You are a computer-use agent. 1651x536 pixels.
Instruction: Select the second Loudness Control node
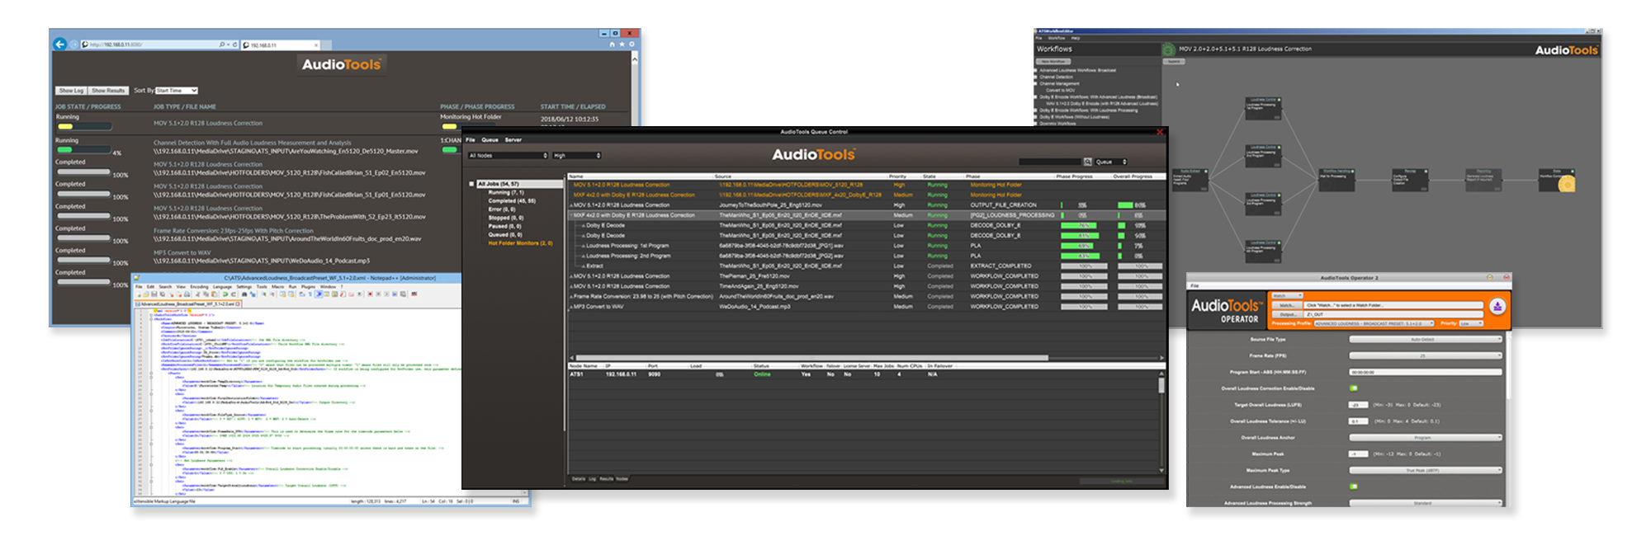(x=1262, y=156)
